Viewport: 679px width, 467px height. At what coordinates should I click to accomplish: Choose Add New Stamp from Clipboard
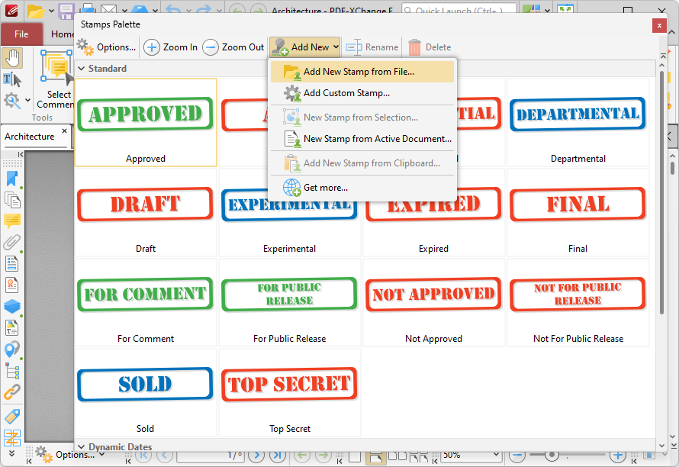[362, 163]
